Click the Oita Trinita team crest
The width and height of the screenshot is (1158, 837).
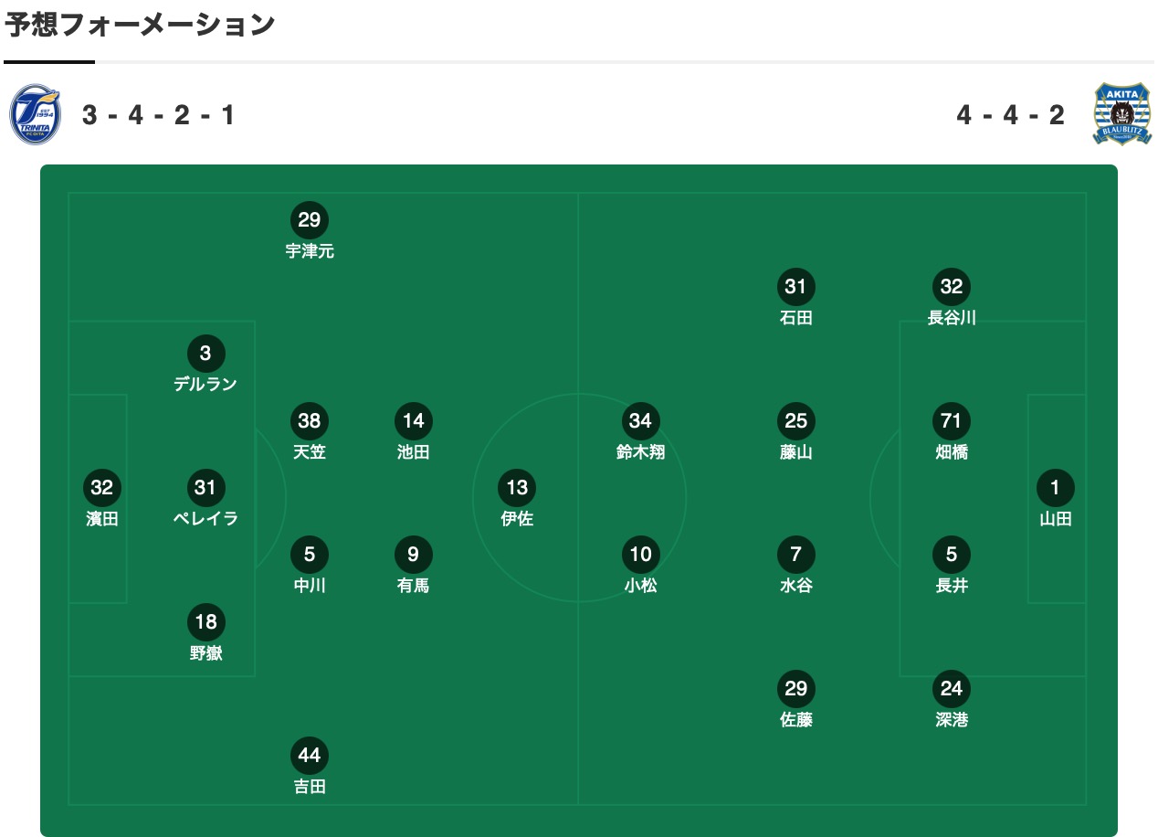point(36,115)
